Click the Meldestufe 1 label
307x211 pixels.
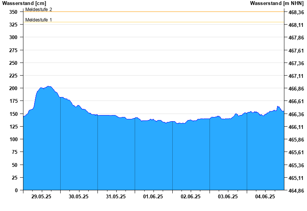(39, 20)
